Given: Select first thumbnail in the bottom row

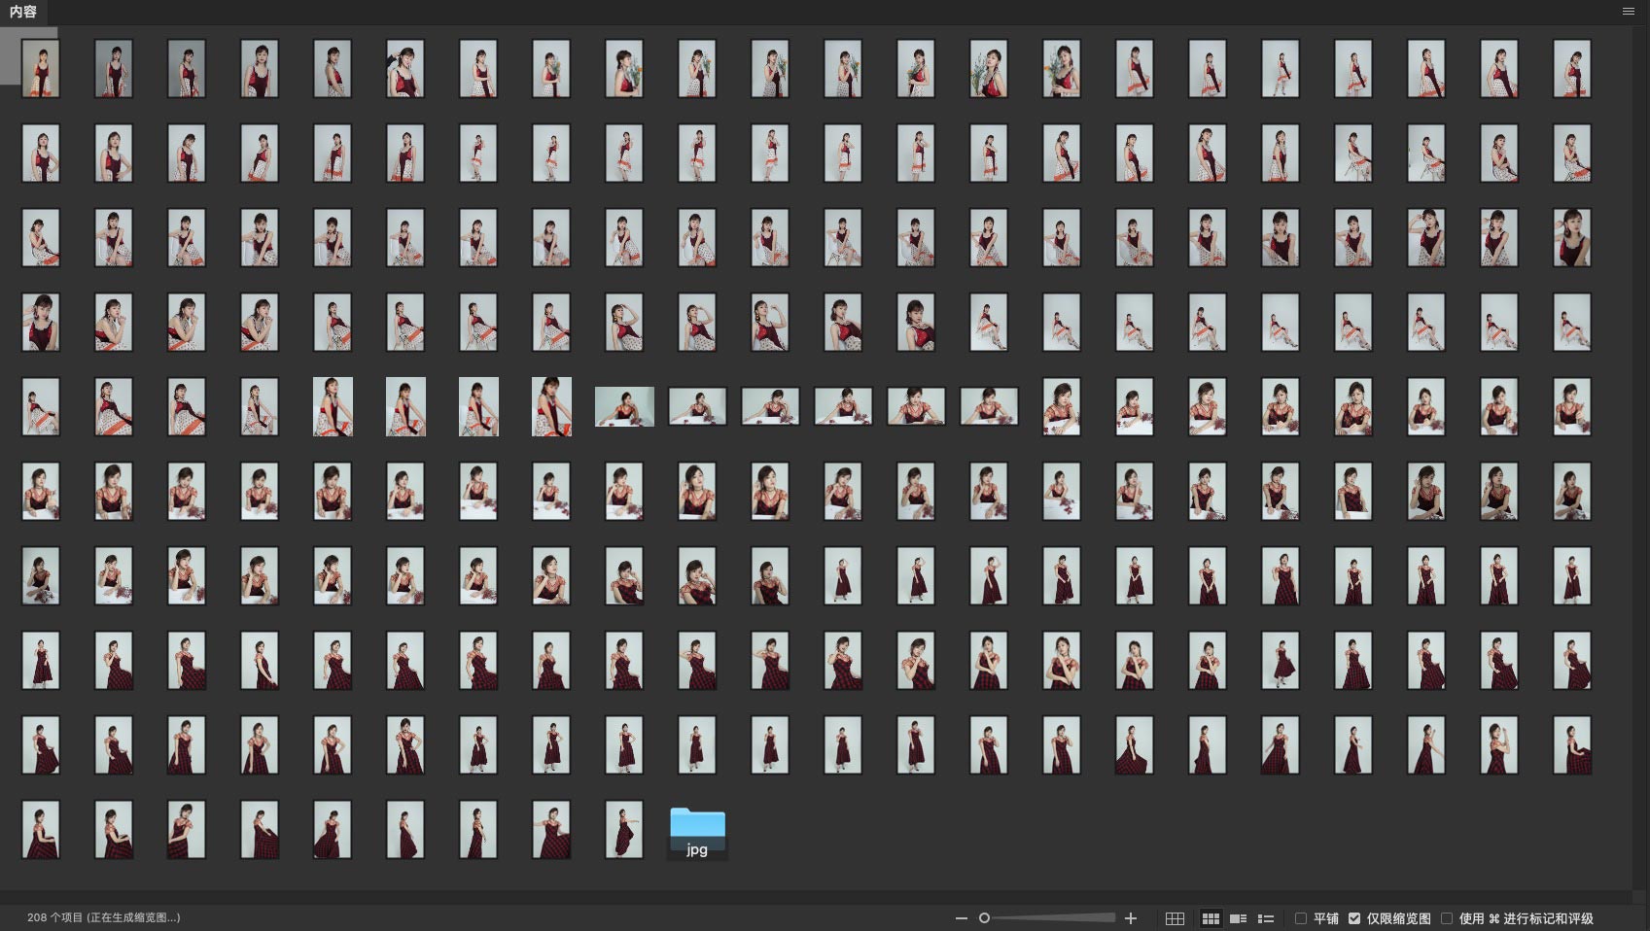Looking at the screenshot, I should point(41,830).
